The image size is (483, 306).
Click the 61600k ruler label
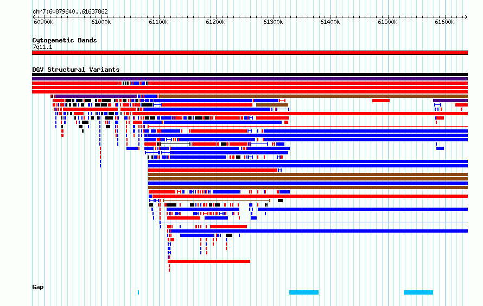click(x=444, y=22)
